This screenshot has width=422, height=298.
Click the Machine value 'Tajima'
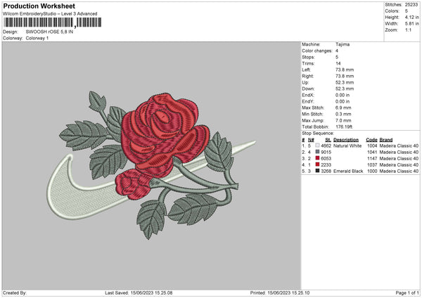coord(343,44)
